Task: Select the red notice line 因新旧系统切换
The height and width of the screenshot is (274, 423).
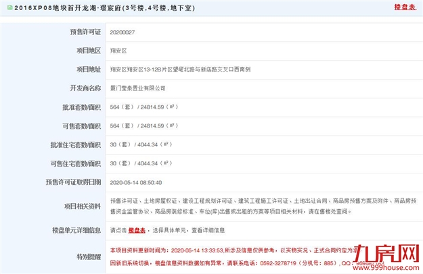Action: [247, 263]
